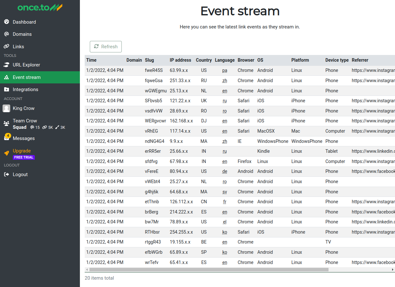Click the slug g4hj6k

(x=151, y=192)
